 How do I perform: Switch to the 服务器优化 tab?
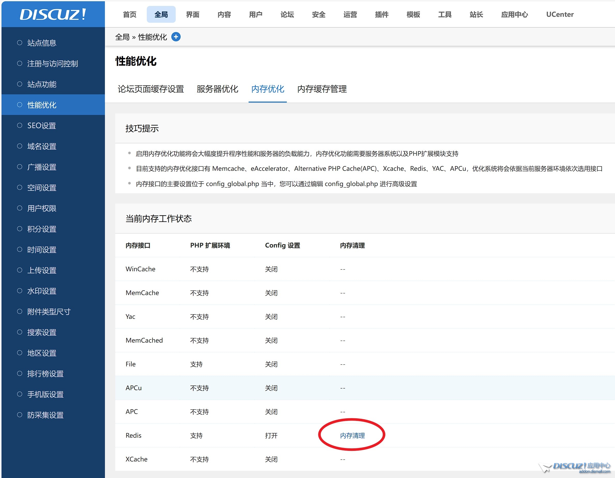(x=217, y=89)
